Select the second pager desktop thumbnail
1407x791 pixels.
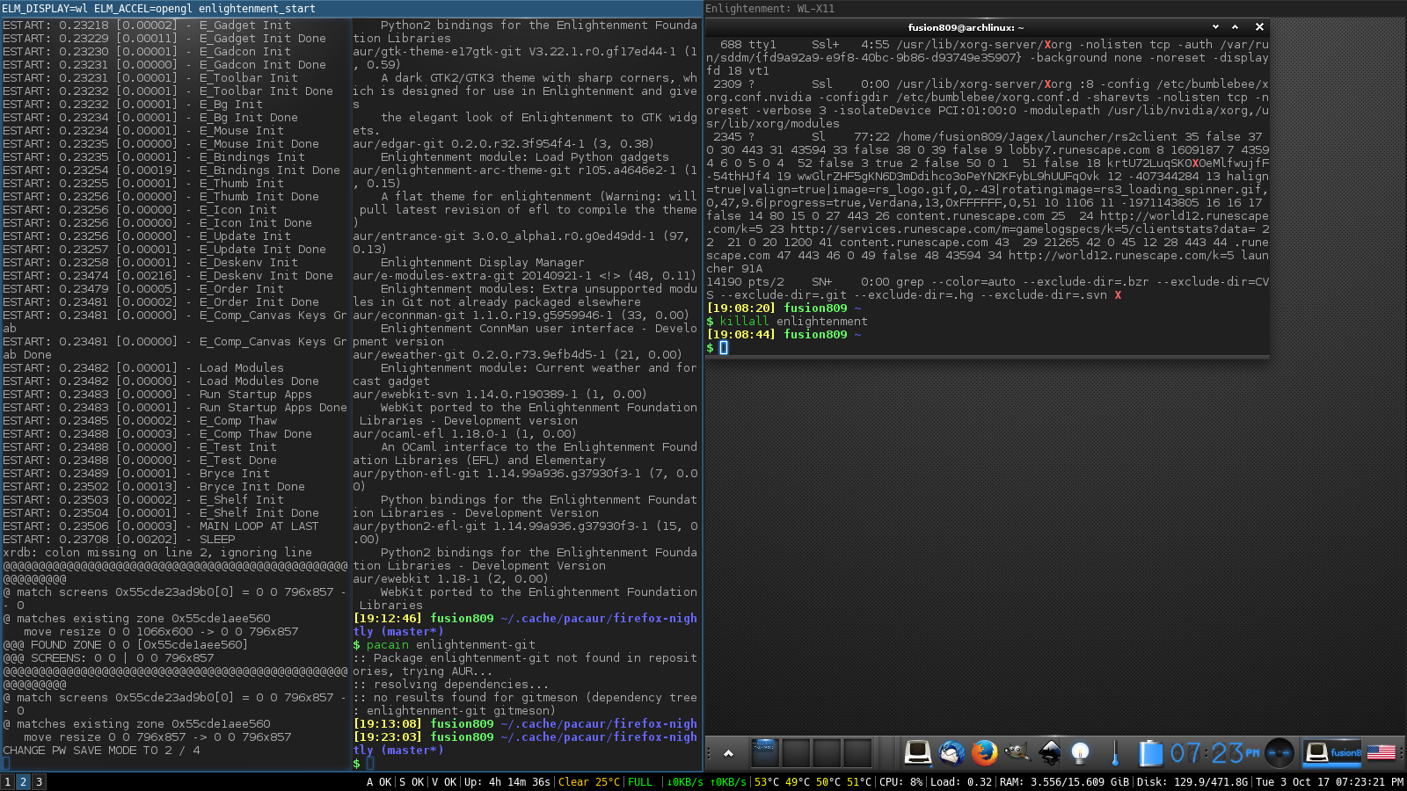796,753
